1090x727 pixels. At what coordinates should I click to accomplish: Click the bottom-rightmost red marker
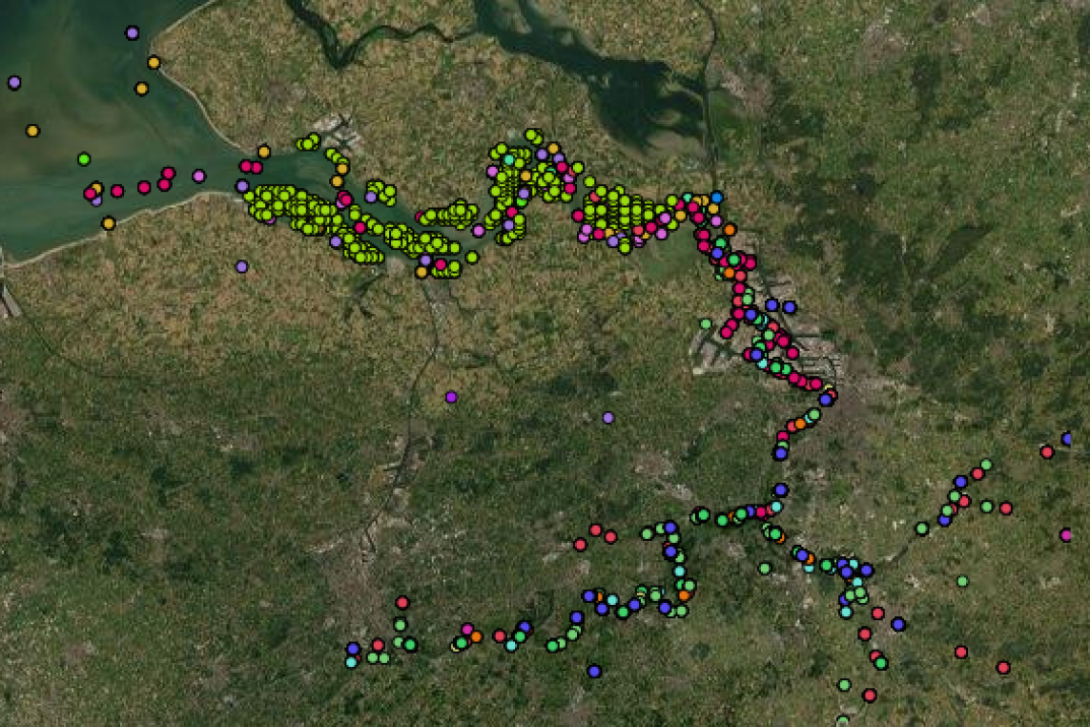[x=1003, y=668]
